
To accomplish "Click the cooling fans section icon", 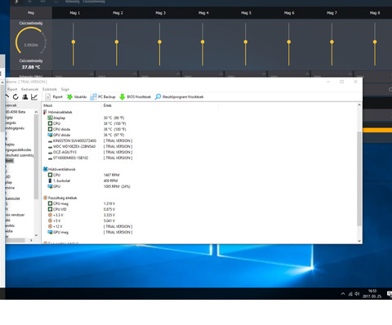I will coord(46,169).
